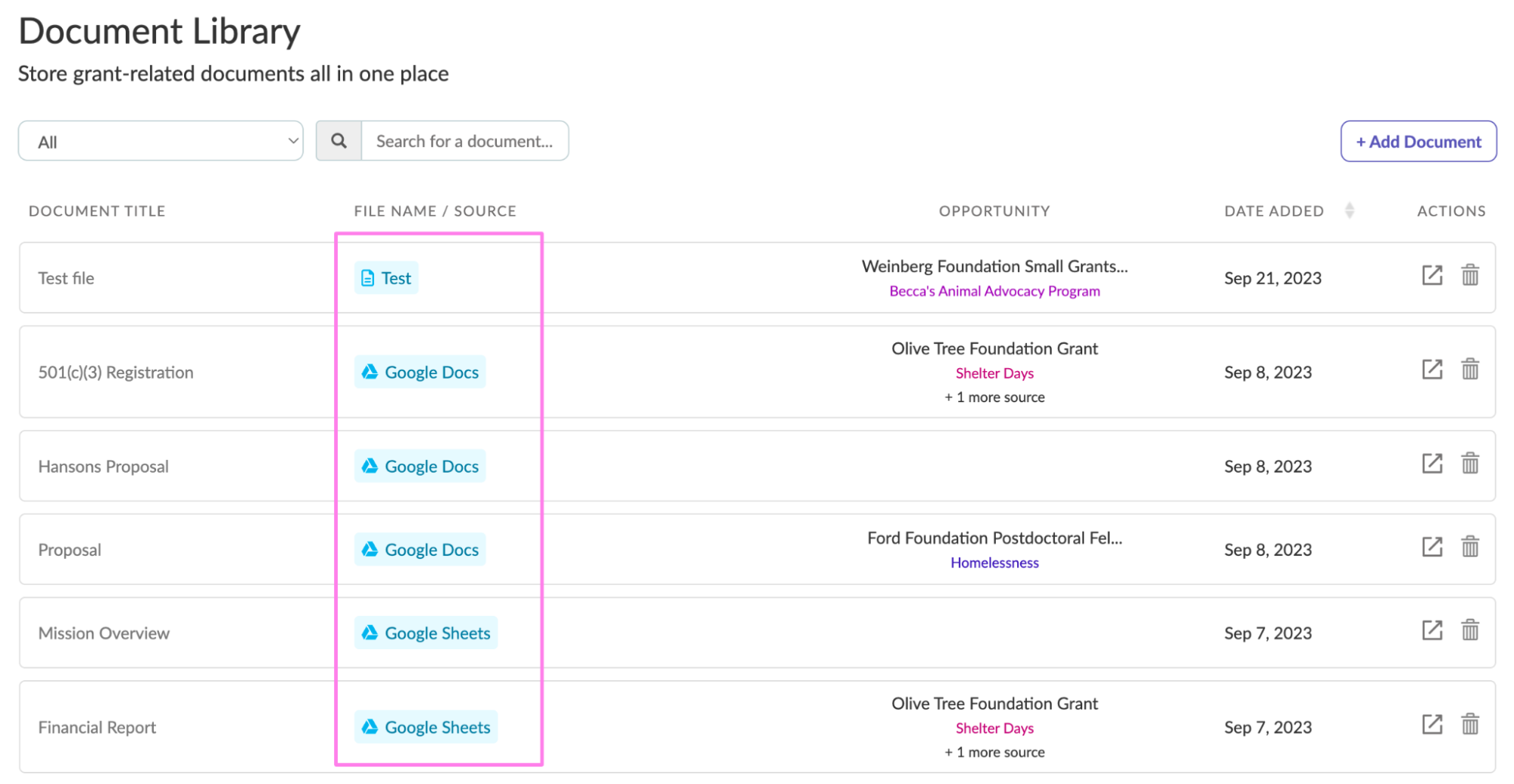The image size is (1514, 784).
Task: Open the Test file in new window
Action: (1431, 276)
